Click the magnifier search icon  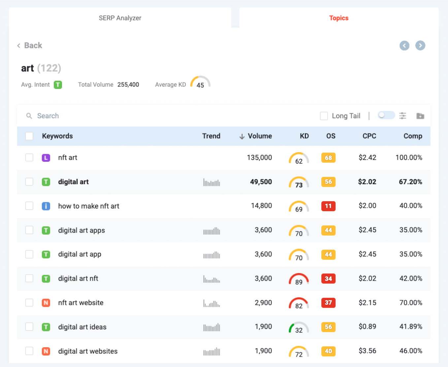click(29, 116)
